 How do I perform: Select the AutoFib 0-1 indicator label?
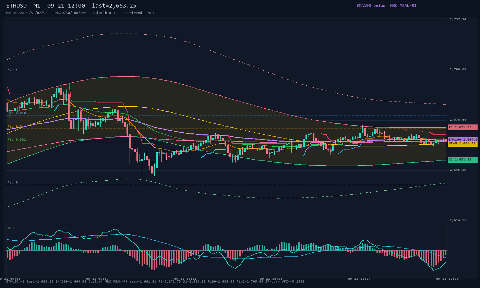(104, 13)
